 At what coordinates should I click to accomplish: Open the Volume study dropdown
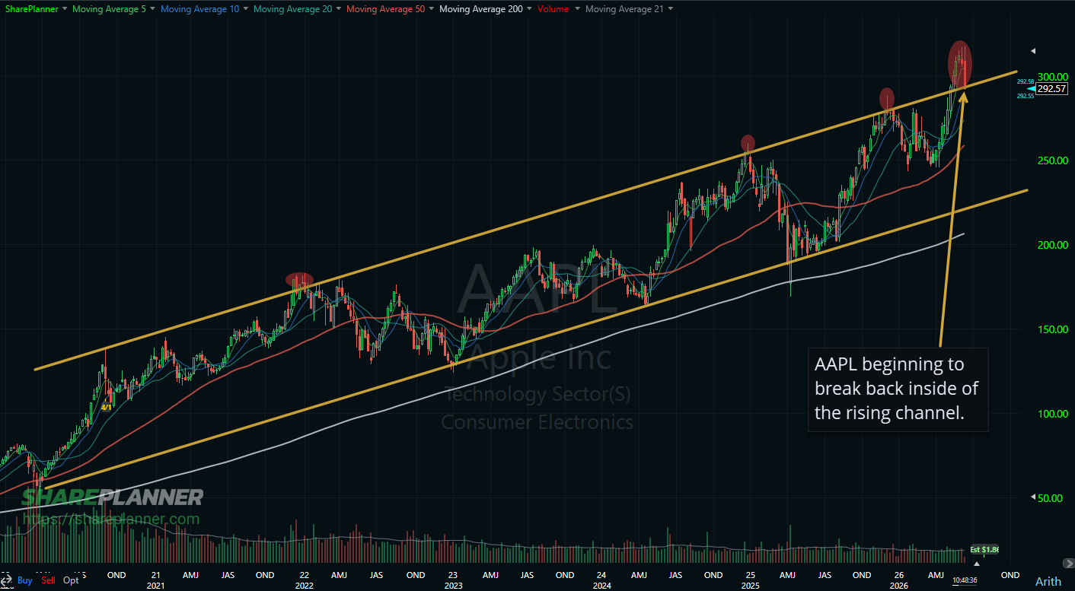[578, 9]
